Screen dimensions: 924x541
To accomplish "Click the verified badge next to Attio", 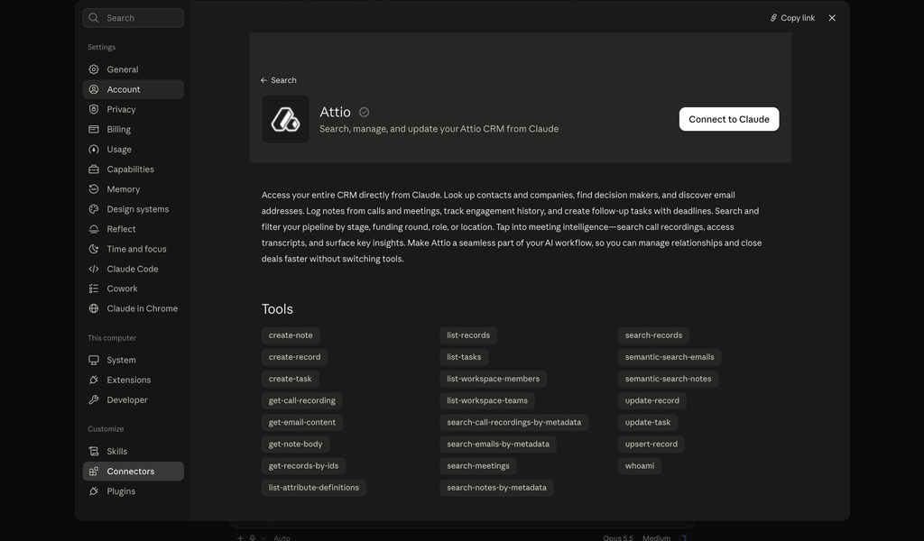I will (x=365, y=113).
